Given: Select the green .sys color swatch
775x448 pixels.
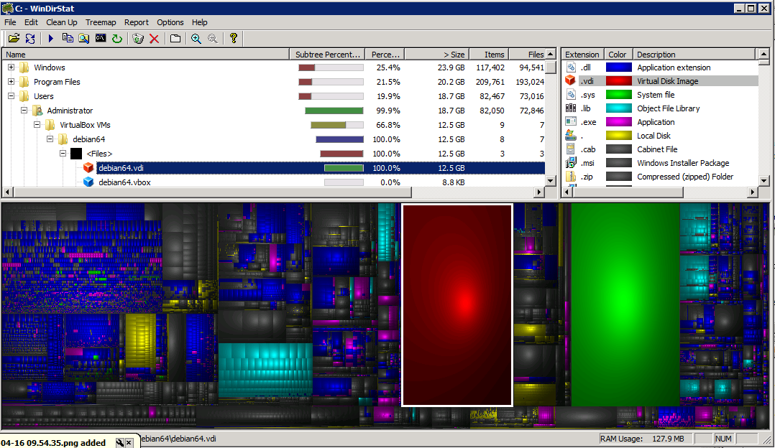Looking at the screenshot, I should click(618, 95).
